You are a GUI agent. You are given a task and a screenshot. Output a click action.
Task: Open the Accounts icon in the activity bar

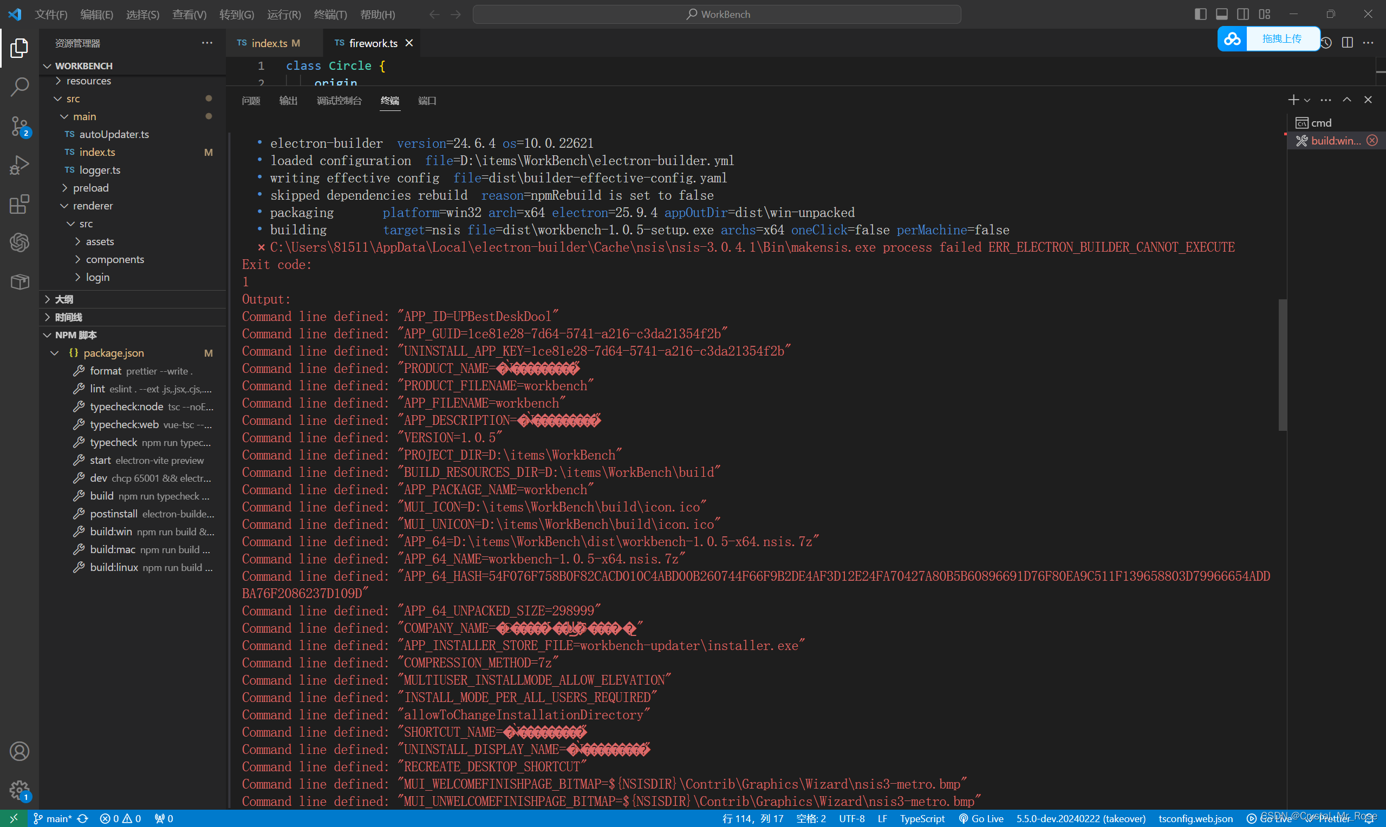click(x=19, y=751)
